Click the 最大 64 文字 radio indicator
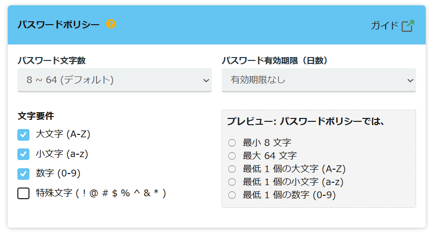Image resolution: width=433 pixels, height=233 pixels. tap(232, 156)
